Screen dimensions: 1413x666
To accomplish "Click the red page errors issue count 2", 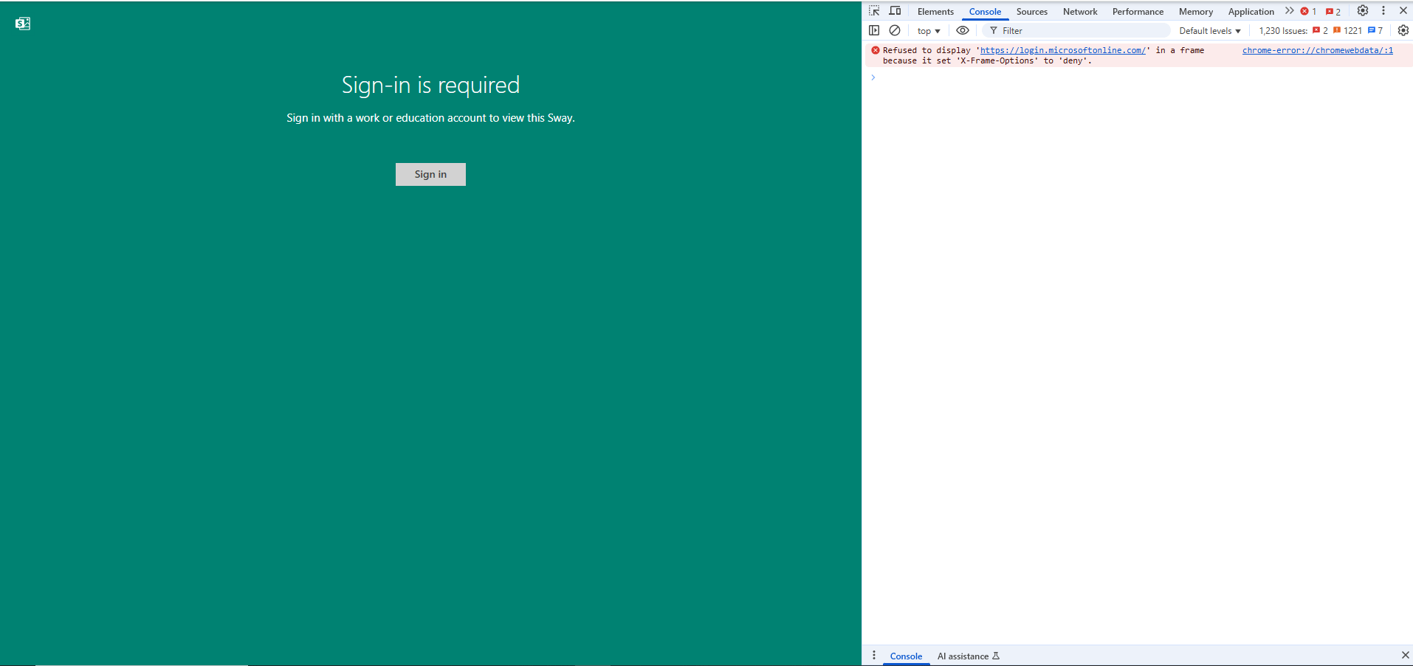I will coord(1320,30).
